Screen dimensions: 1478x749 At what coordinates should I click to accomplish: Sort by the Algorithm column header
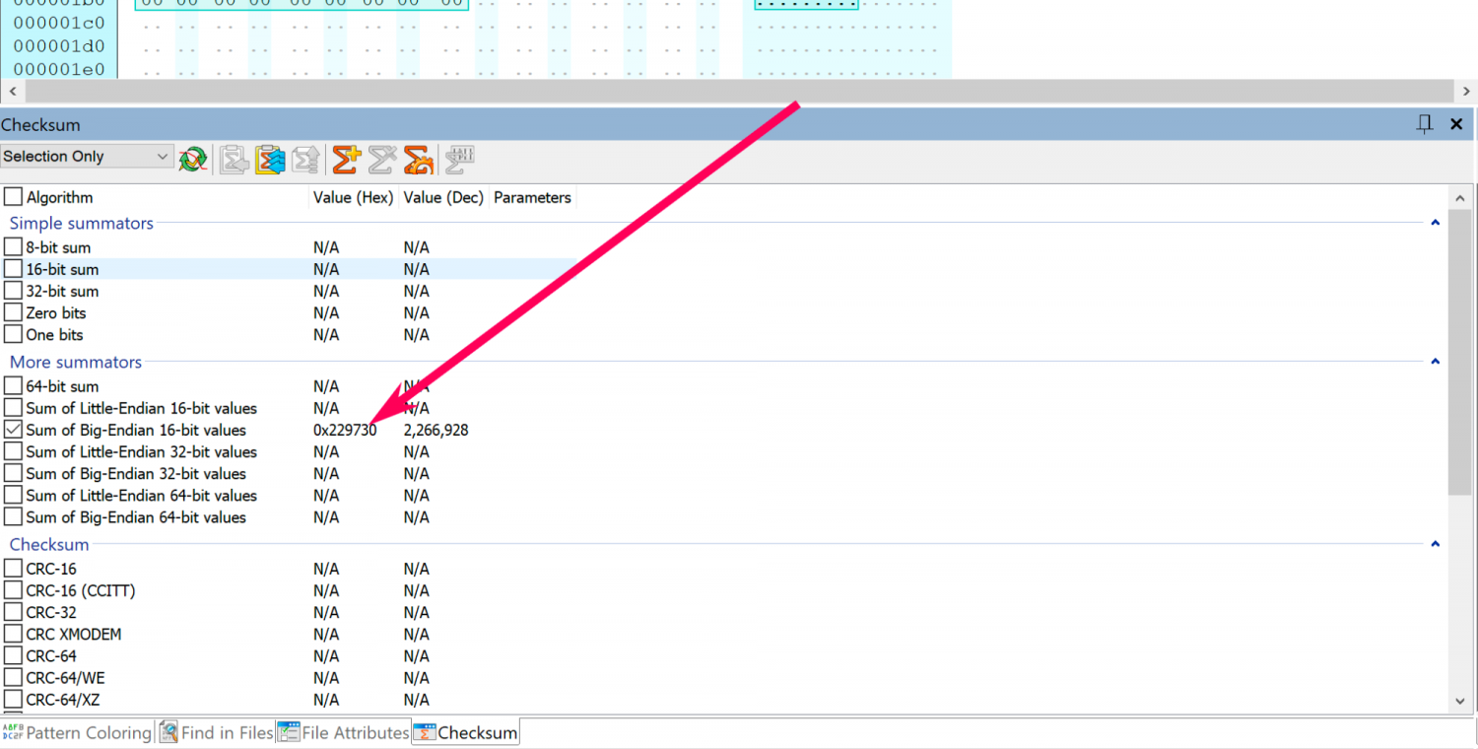(x=59, y=197)
